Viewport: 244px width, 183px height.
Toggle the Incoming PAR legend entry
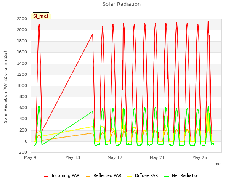tap(62, 175)
